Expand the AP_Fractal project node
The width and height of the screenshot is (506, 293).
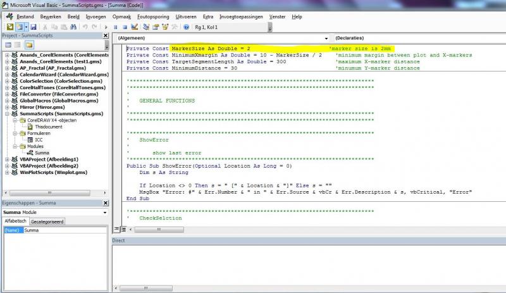(7, 68)
